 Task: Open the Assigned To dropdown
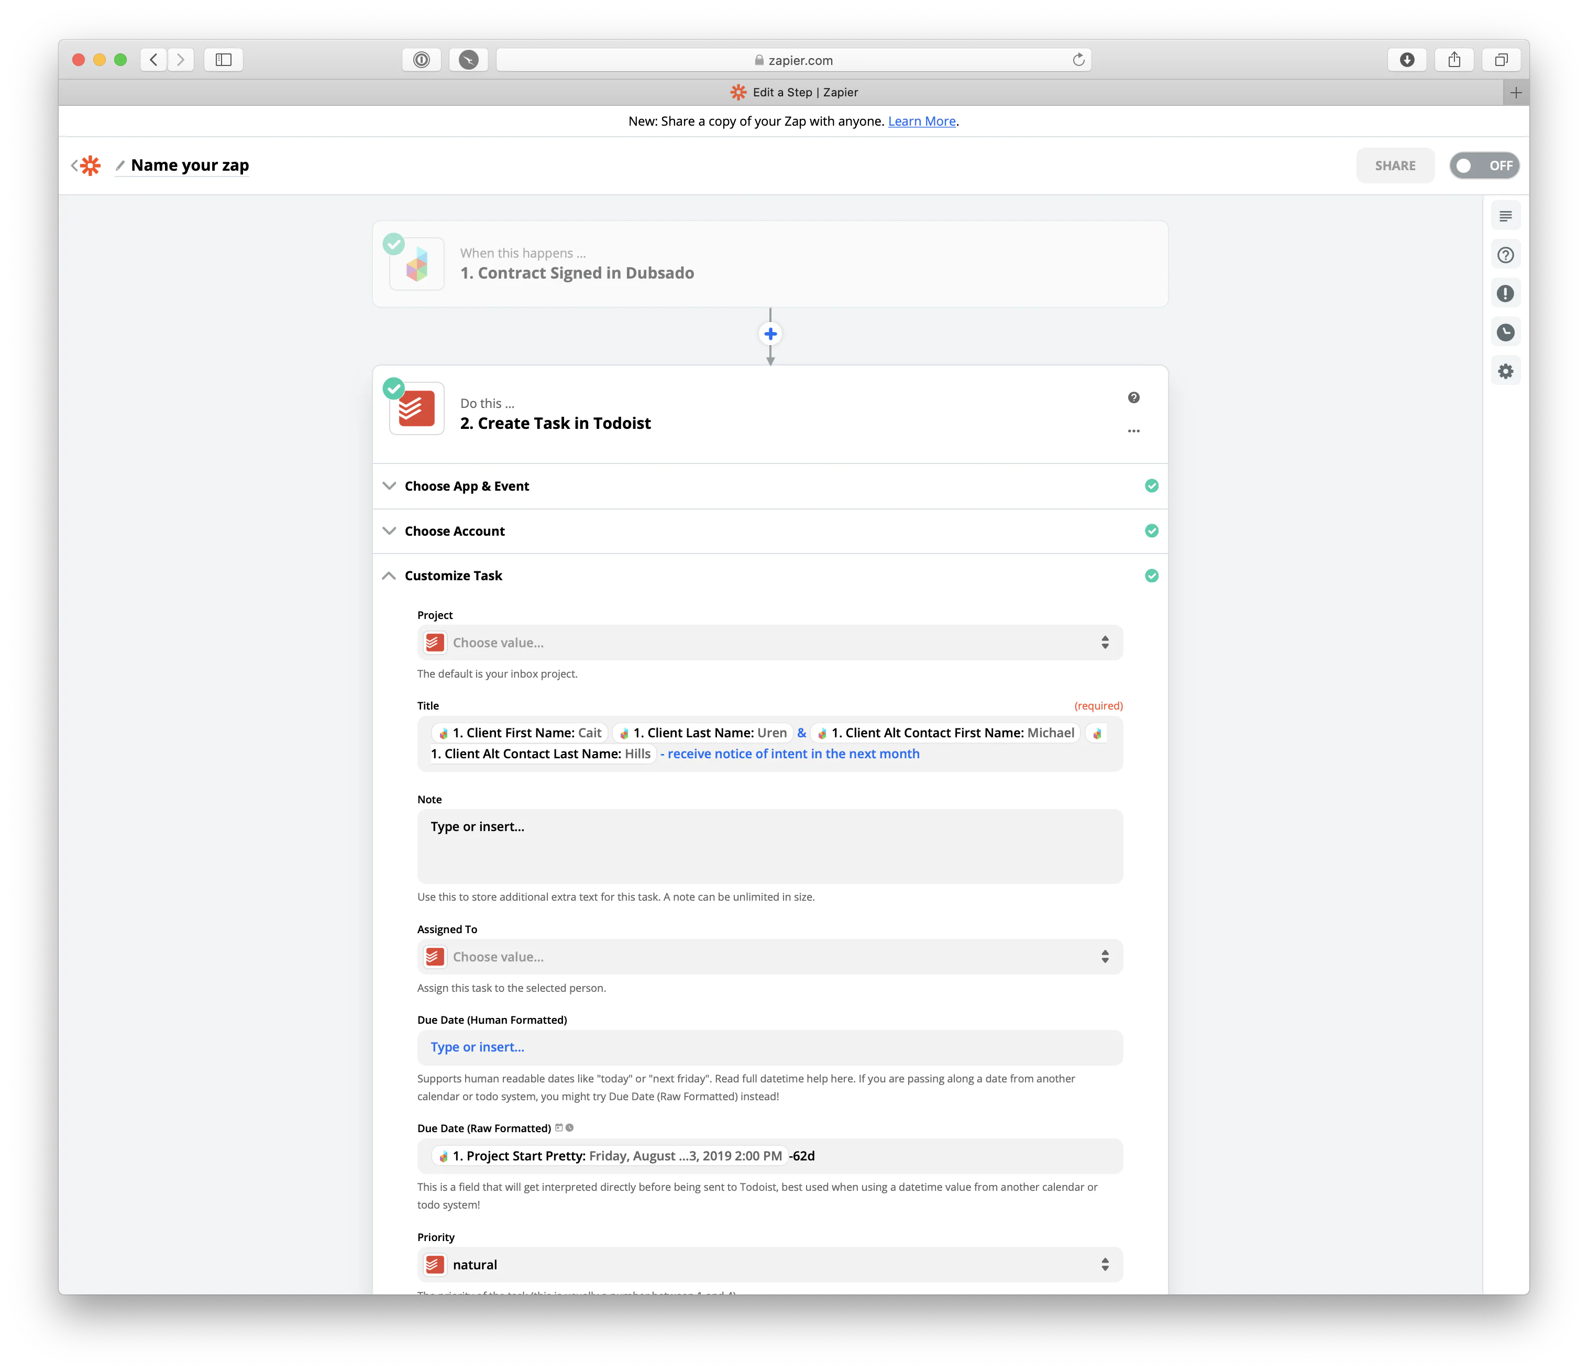(x=770, y=957)
